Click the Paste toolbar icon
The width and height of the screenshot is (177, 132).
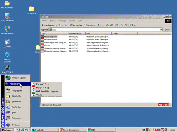(x=112, y=25)
